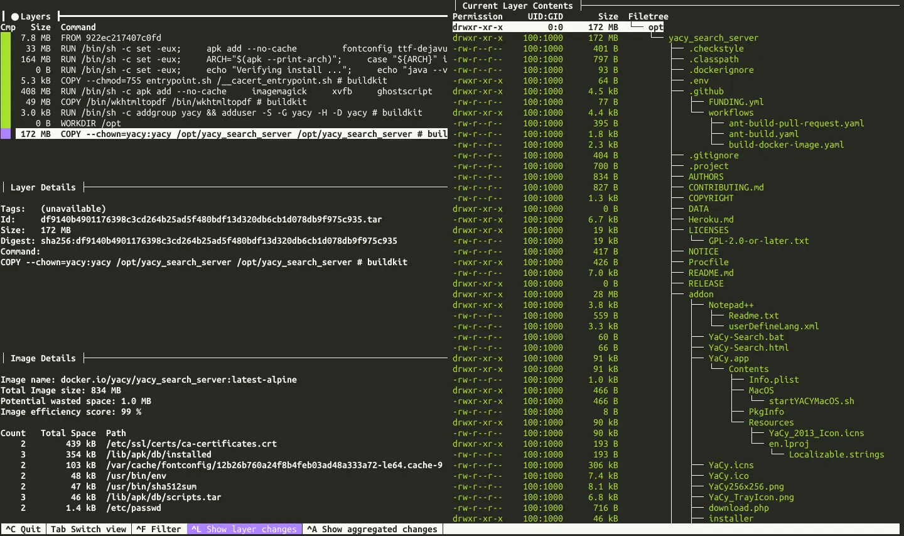
Task: Select the FROM 922ec217407c0fd layer
Action: point(110,38)
